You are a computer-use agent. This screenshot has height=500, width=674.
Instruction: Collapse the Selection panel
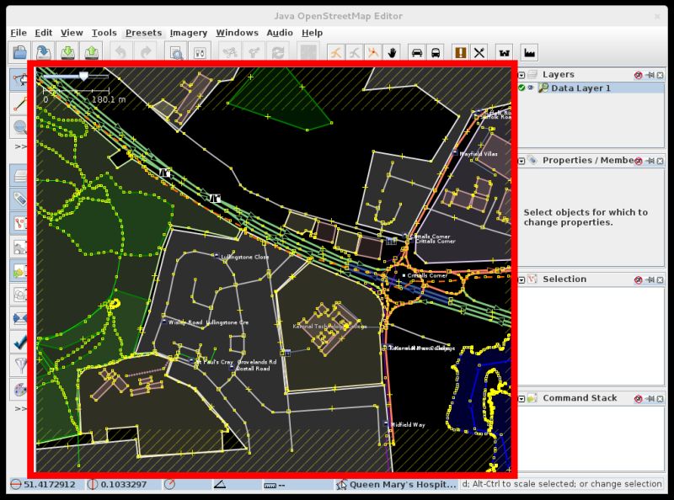[x=521, y=279]
